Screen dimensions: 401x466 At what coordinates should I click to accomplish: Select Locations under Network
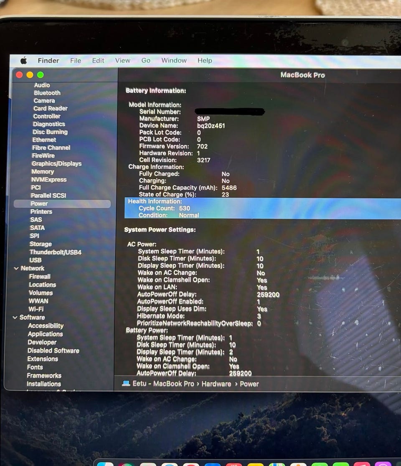point(43,285)
